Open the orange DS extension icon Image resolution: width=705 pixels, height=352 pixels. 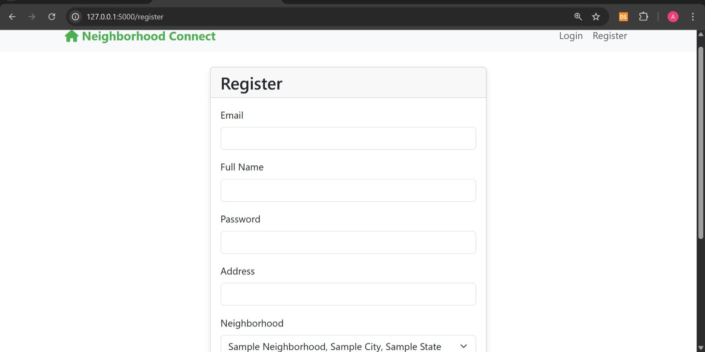(x=623, y=17)
